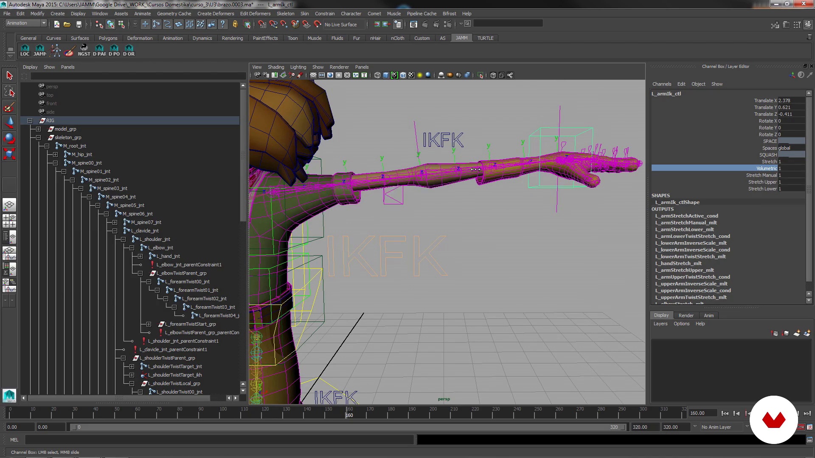Toggle textured display checker icon

coord(411,75)
